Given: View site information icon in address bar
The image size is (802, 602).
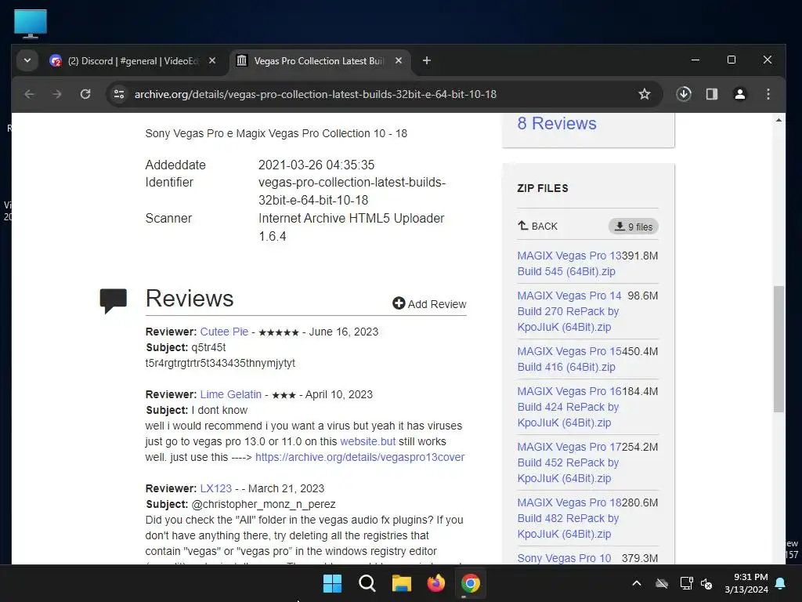Looking at the screenshot, I should (119, 94).
